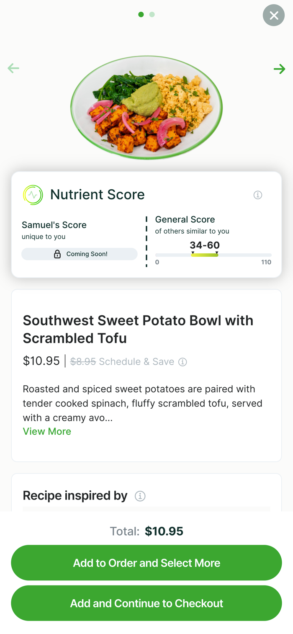Click Add and Continue to Checkout
This screenshot has width=293, height=634.
146,603
